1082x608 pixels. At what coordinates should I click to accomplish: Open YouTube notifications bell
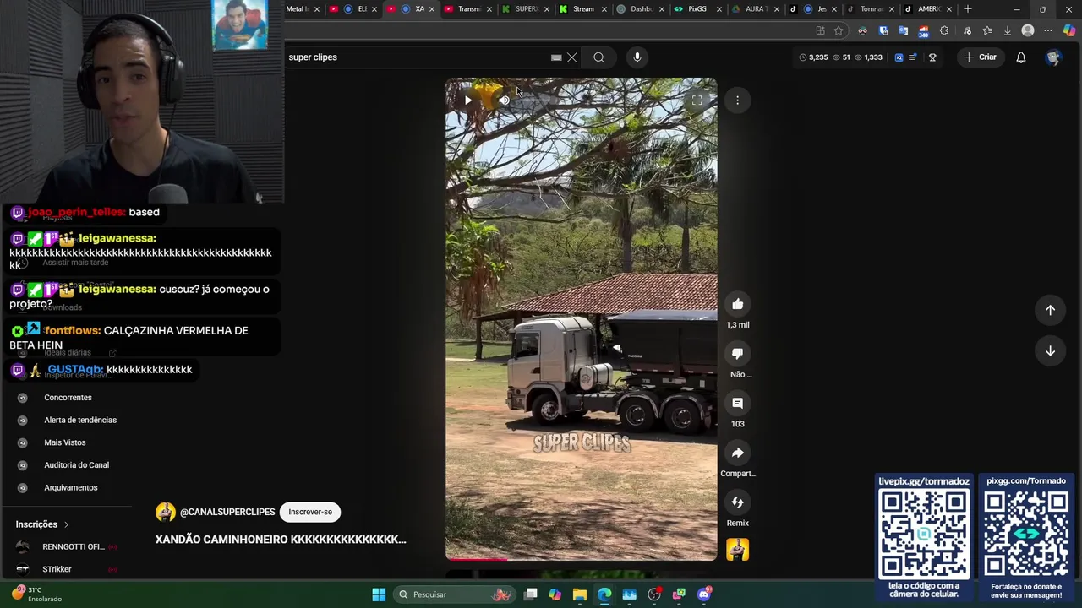[x=1021, y=57]
